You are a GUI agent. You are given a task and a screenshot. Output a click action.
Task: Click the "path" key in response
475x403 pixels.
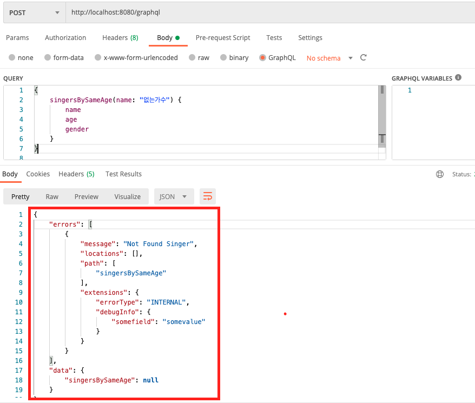pos(92,263)
